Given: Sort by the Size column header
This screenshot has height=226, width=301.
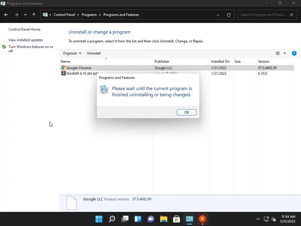Looking at the screenshot, I should (244, 62).
